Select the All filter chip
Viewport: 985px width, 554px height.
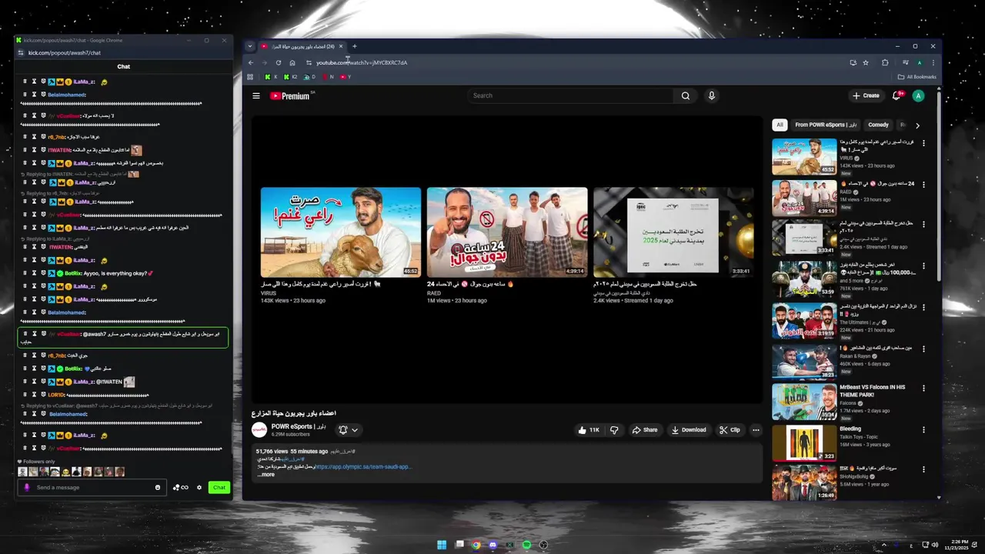[780, 125]
